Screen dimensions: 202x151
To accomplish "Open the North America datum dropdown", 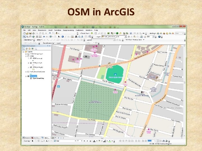I will tap(135, 40).
